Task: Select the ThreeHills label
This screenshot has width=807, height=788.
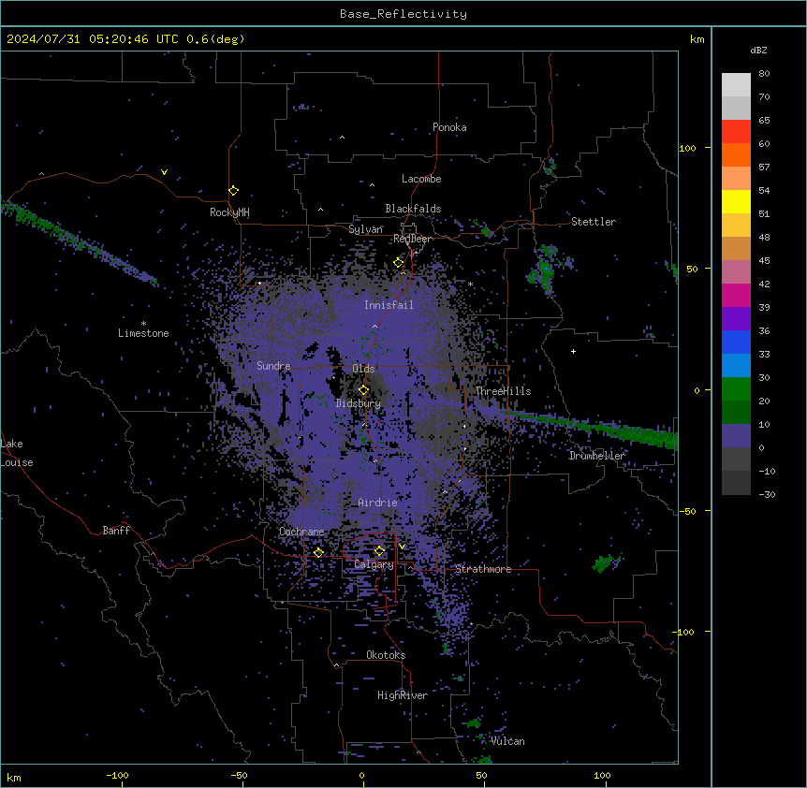Action: 503,391
